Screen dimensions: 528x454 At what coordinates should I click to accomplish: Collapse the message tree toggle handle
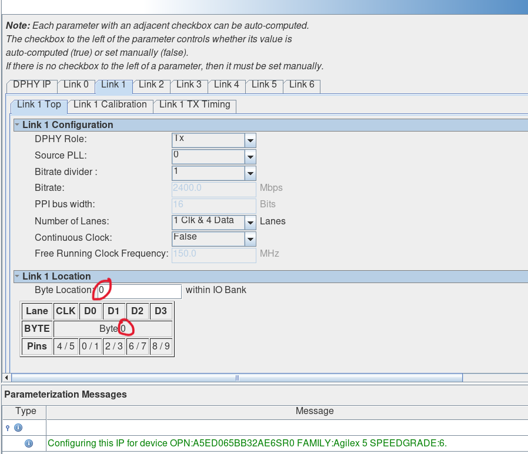tap(8, 428)
